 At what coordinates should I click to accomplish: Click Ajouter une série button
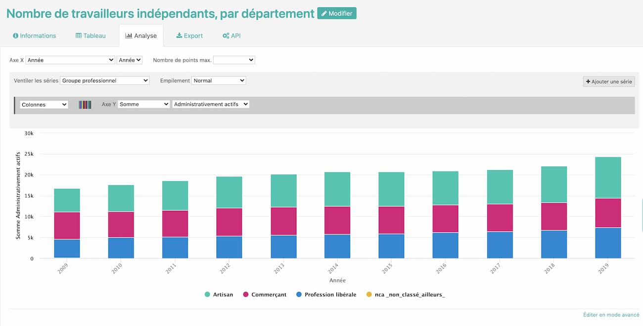pos(608,81)
